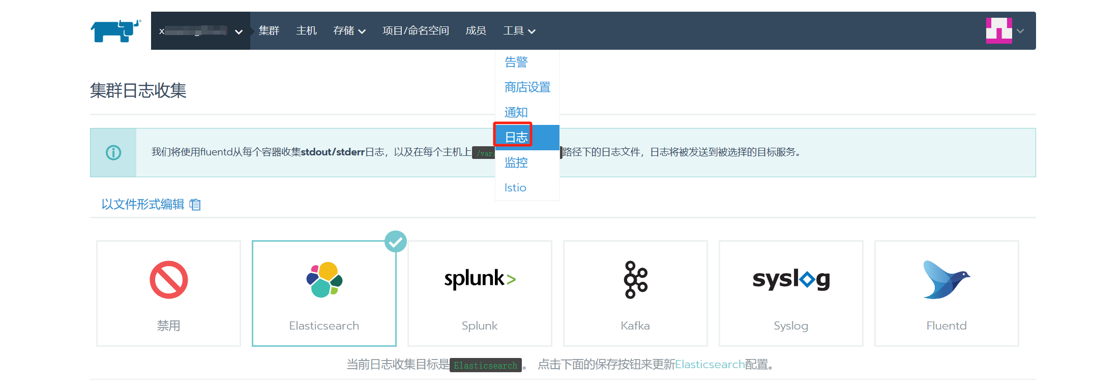
Task: Click the 以文件形式编辑 link
Action: pyautogui.click(x=143, y=204)
